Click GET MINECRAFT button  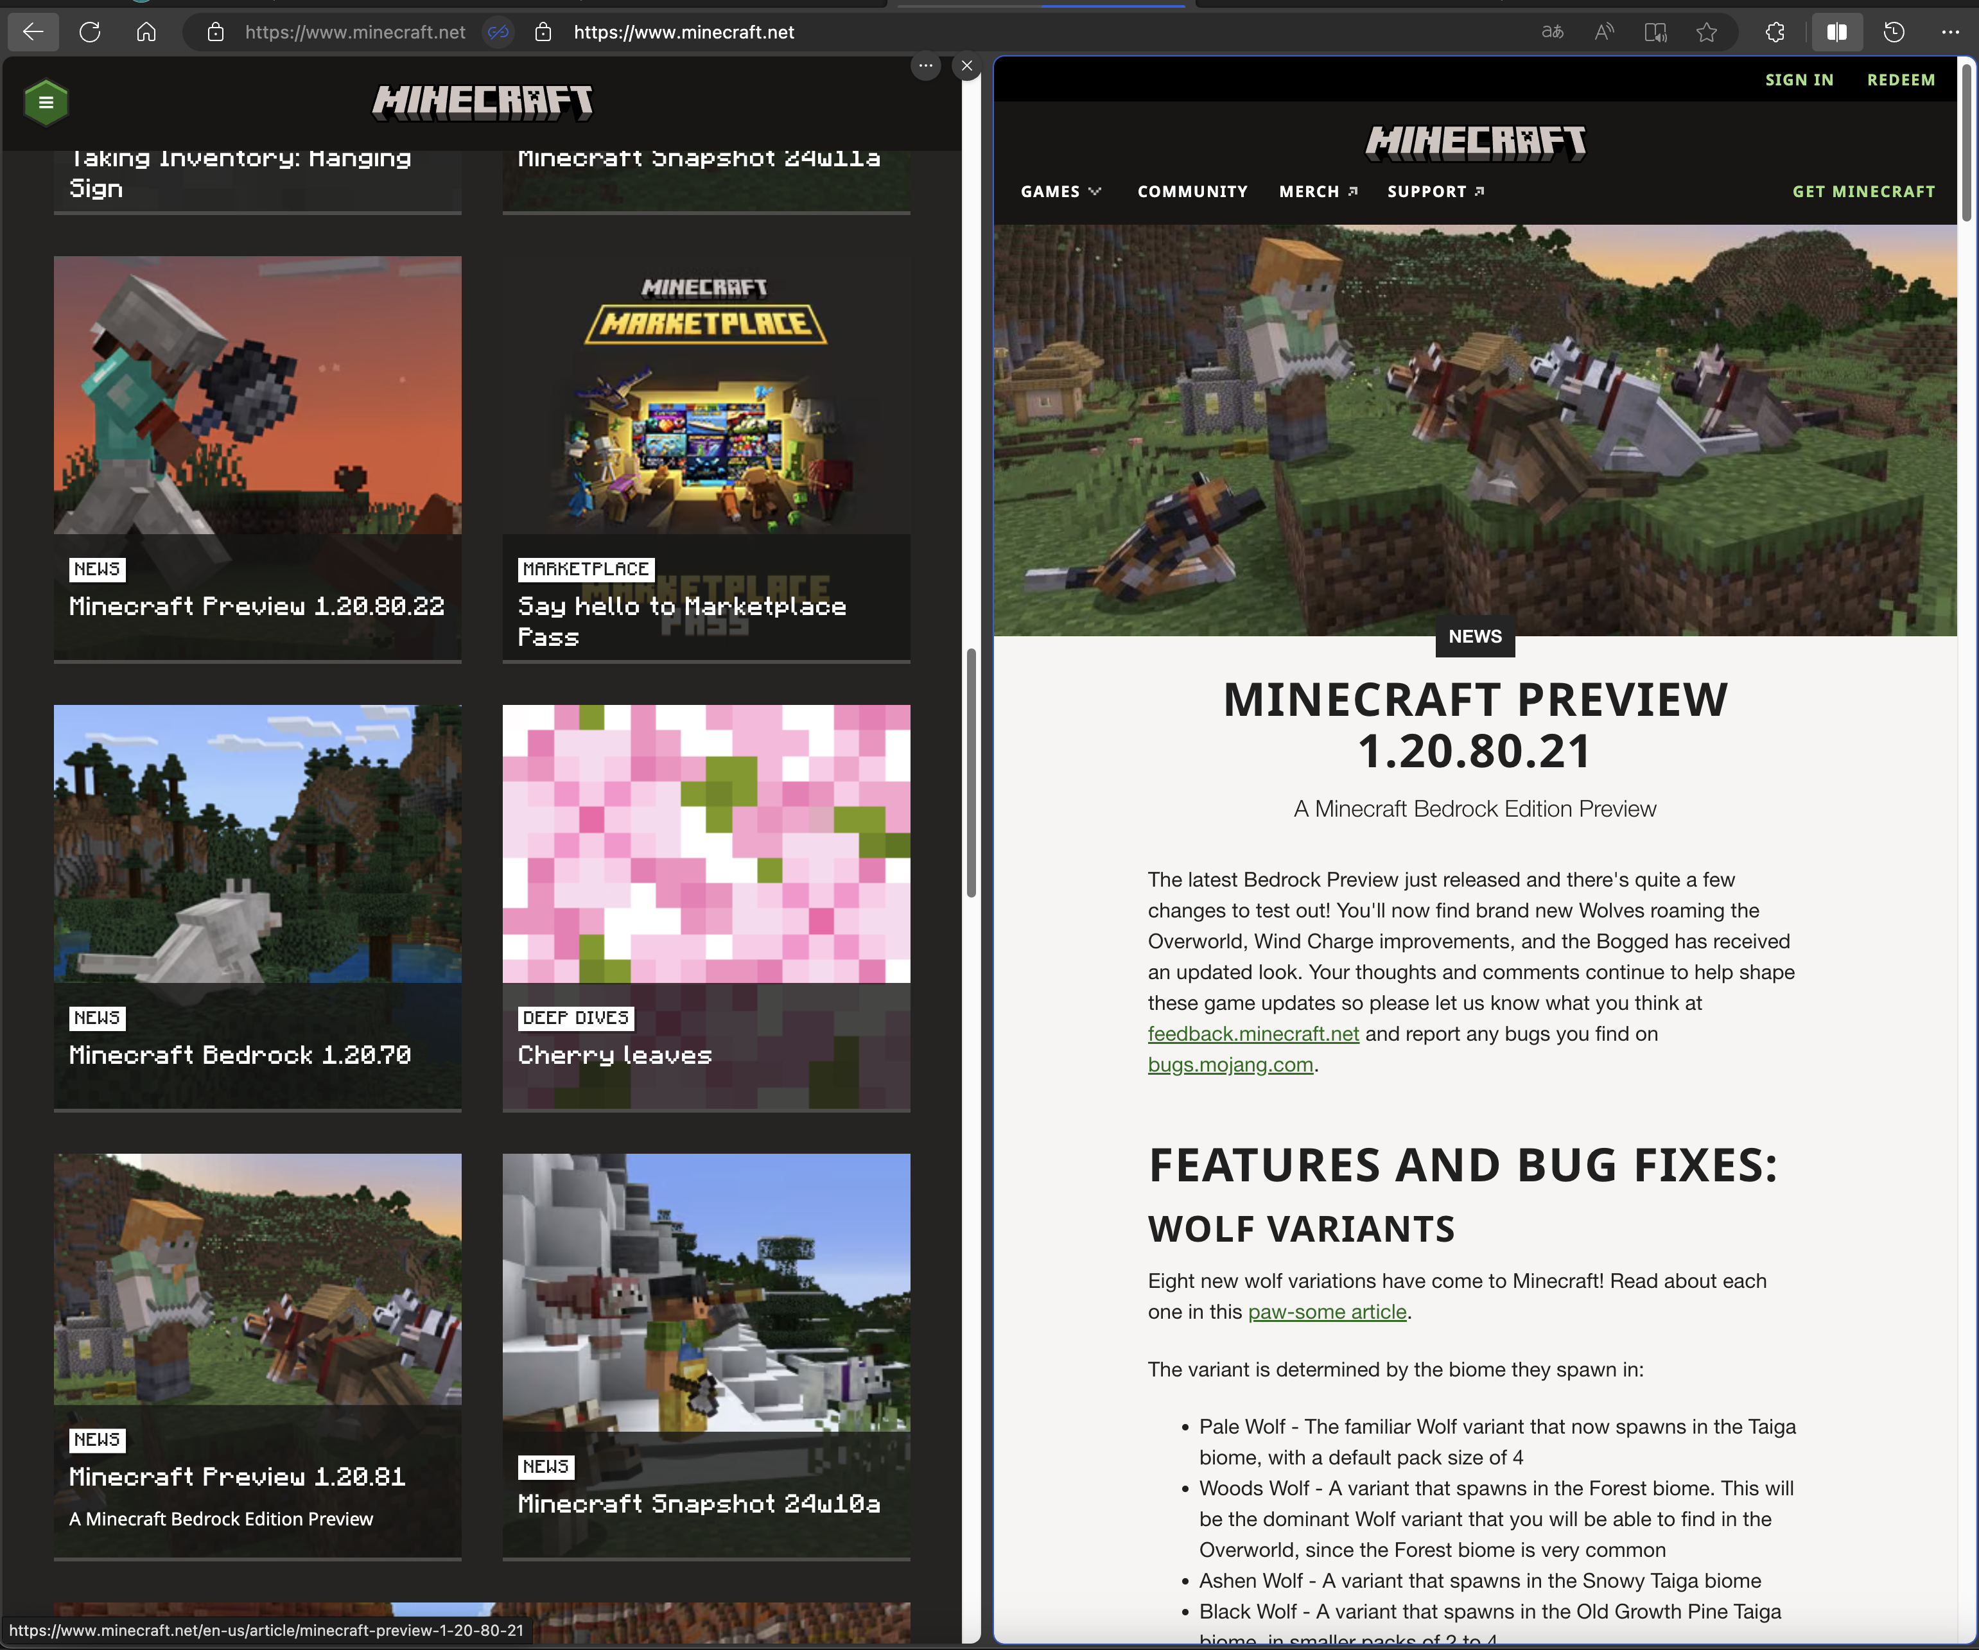1863,191
